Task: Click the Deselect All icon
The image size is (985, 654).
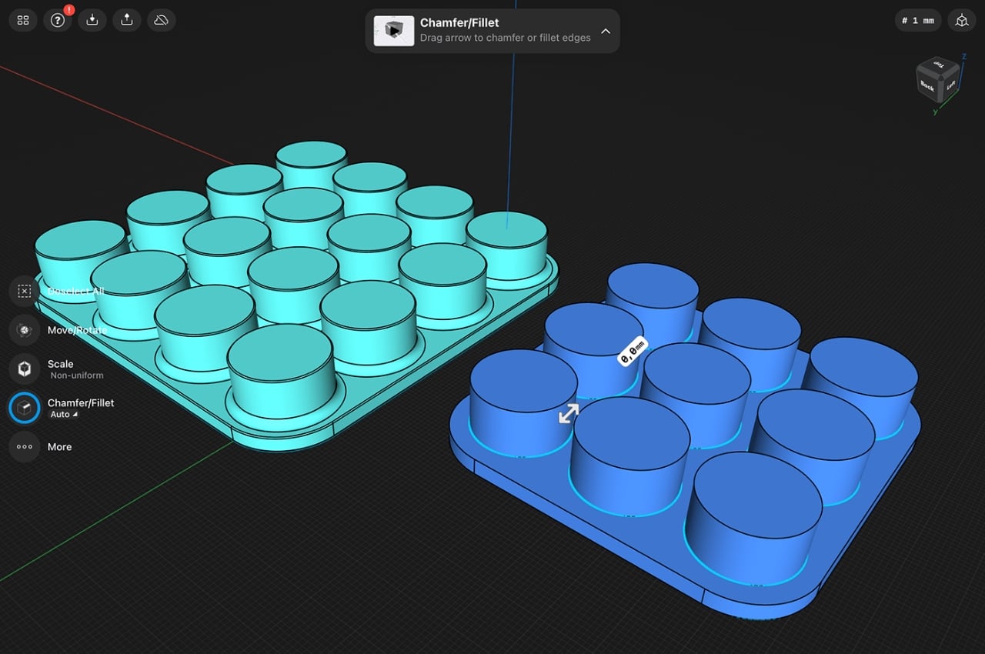Action: point(25,291)
